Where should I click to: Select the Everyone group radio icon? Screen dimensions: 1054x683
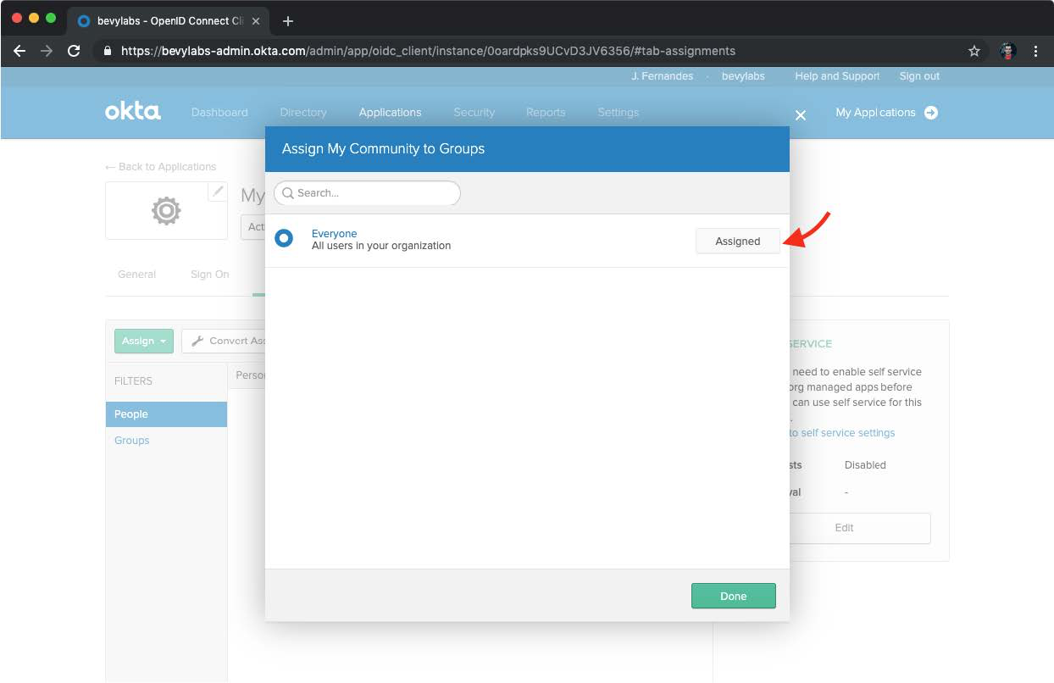284,239
